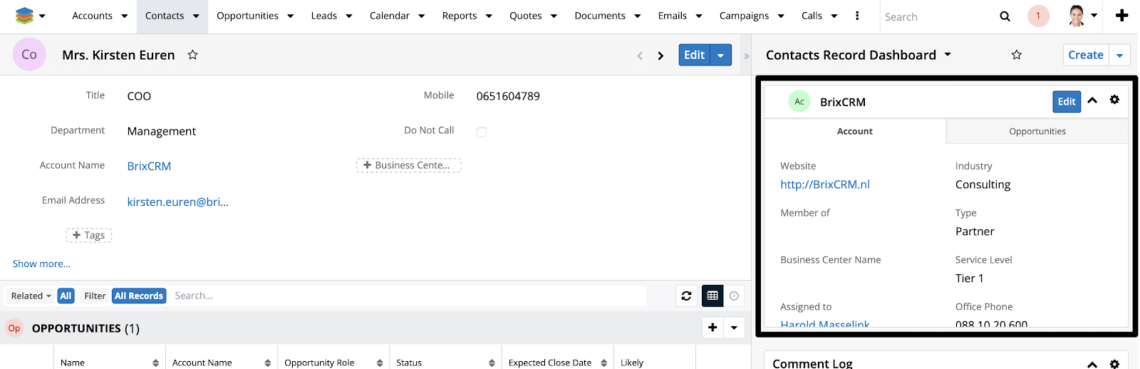Click the magnifier search icon

pos(1005,16)
